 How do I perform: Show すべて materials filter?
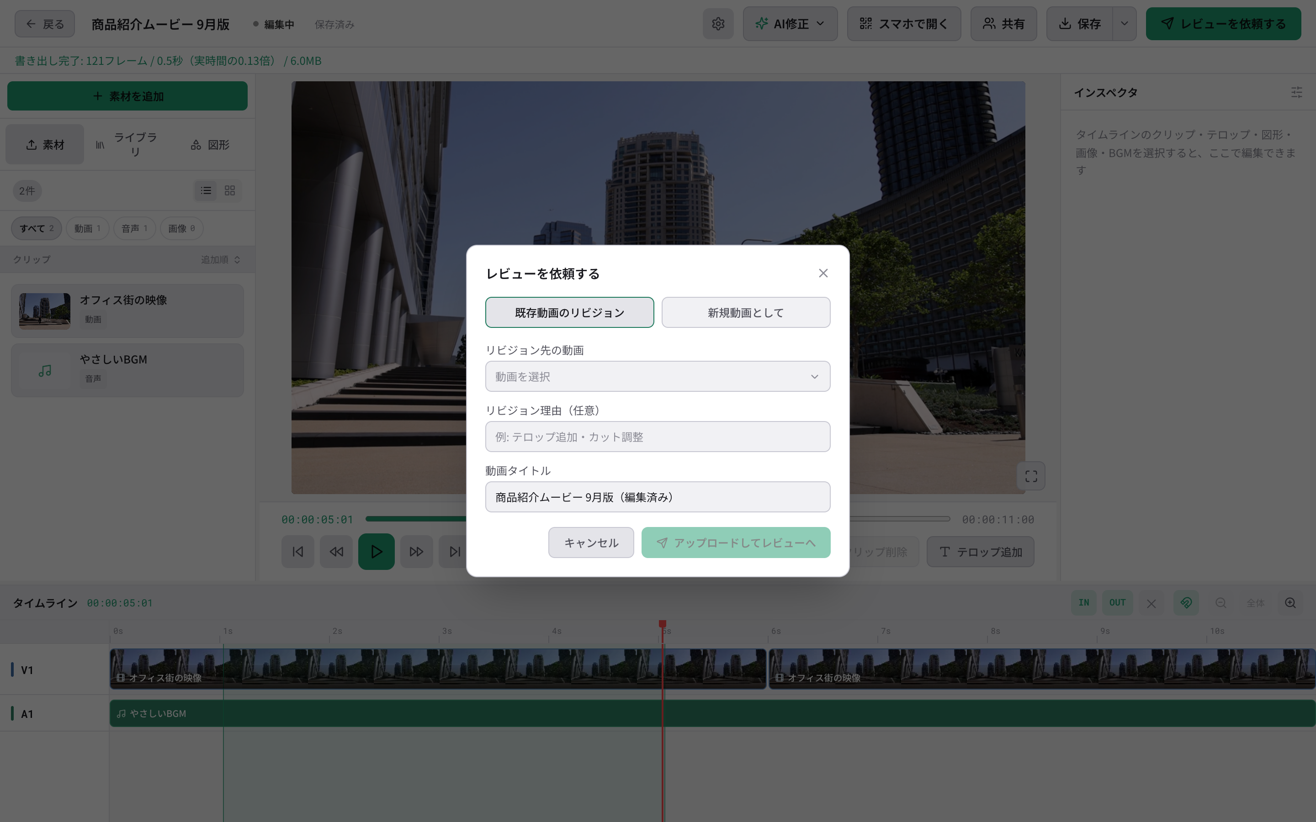tap(37, 228)
